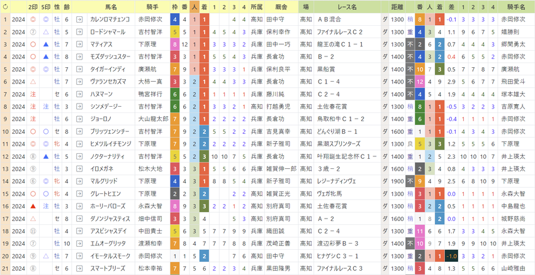
Task: Select the 差 column header
Action: click(x=452, y=7)
